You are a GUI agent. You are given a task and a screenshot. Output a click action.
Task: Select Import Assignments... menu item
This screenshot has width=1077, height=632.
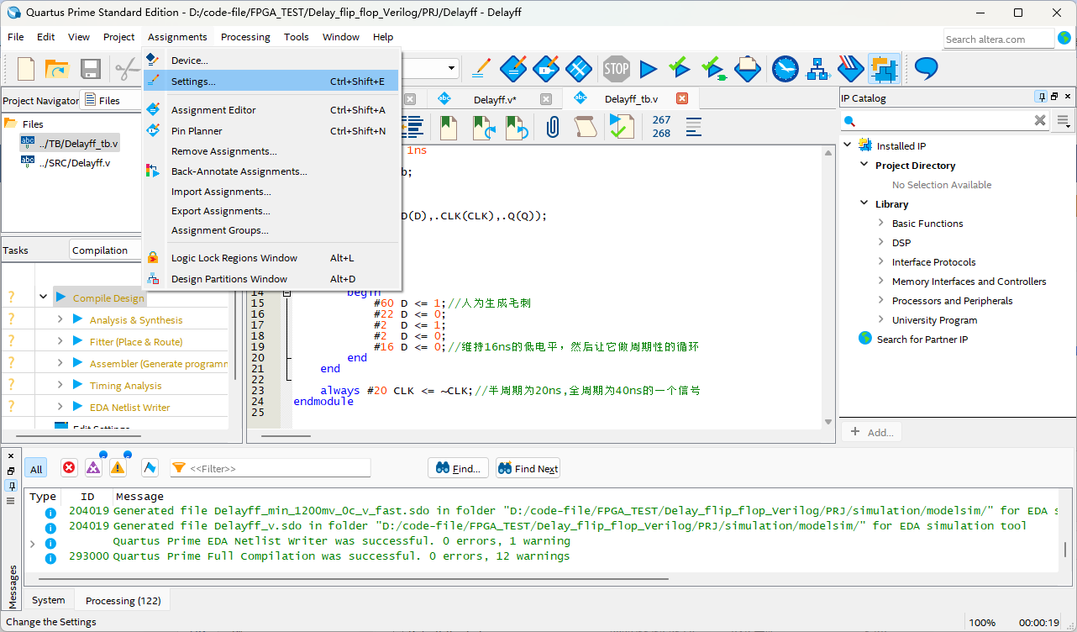pos(271,191)
